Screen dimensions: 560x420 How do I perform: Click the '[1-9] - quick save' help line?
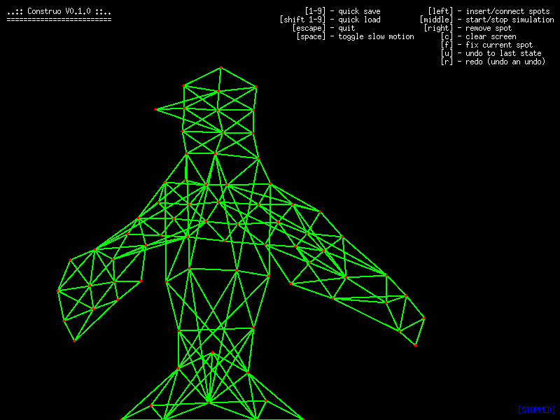coord(342,12)
